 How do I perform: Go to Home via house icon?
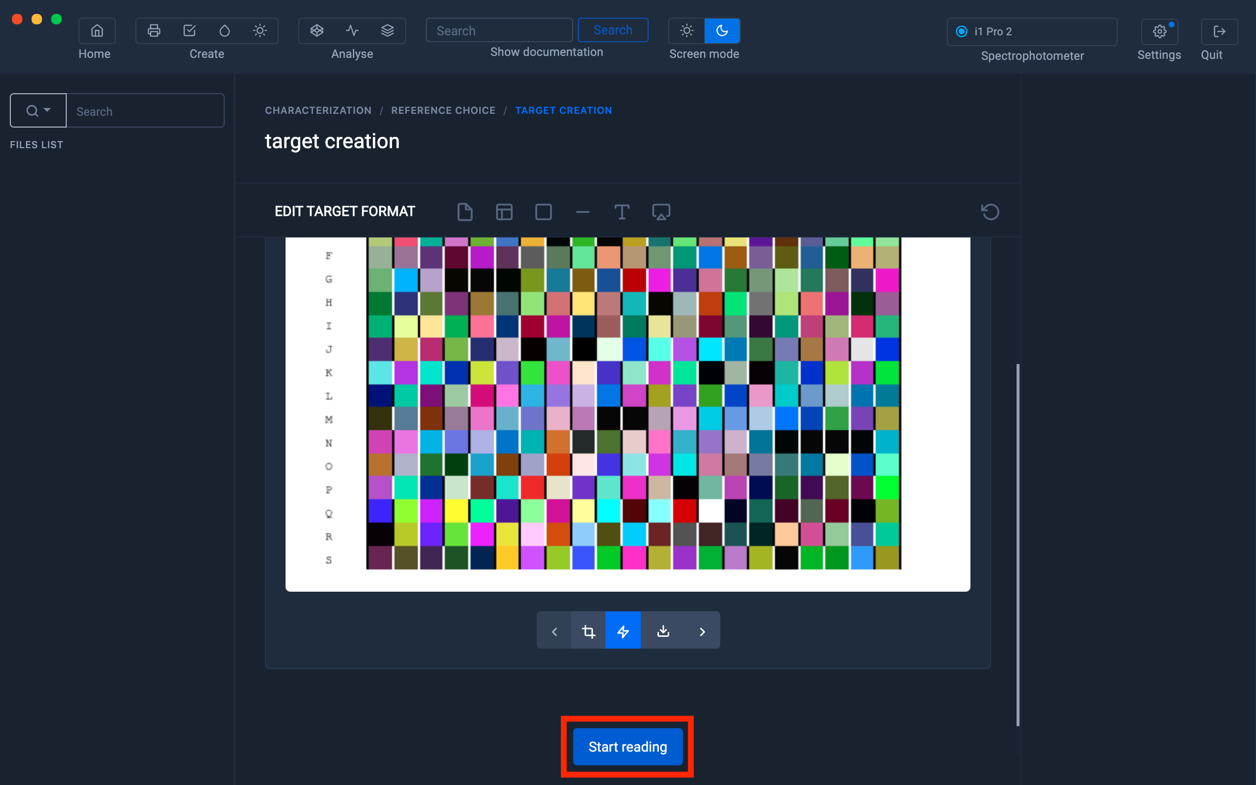click(97, 30)
